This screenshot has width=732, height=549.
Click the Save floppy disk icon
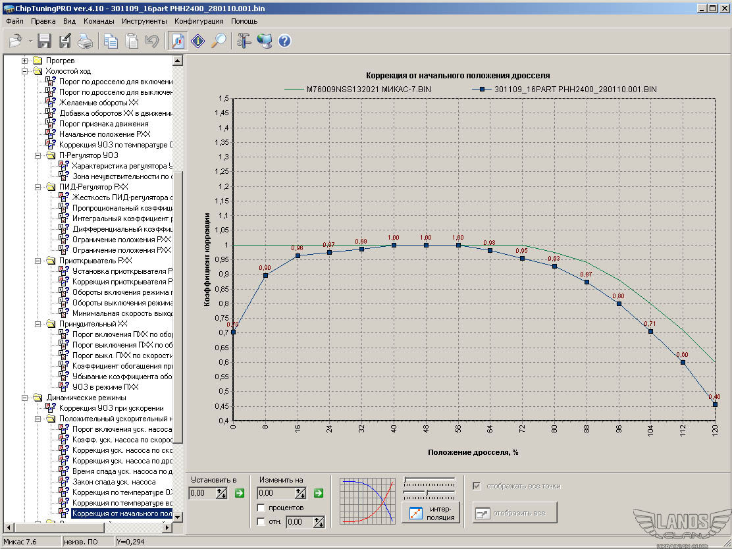(44, 41)
